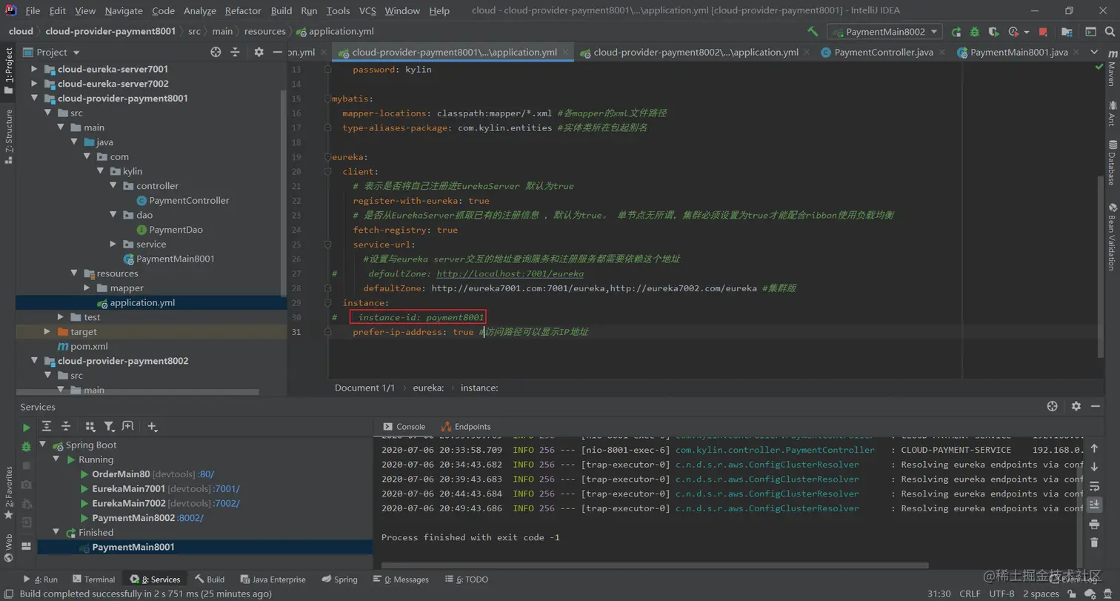Toggle soft-wrap in console output
The image size is (1120, 601).
tap(1094, 486)
